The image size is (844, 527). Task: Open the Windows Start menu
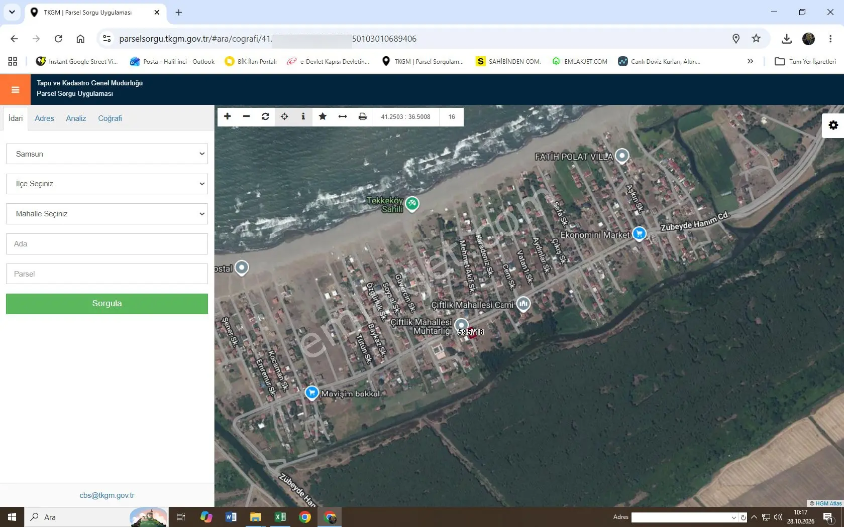coord(12,517)
